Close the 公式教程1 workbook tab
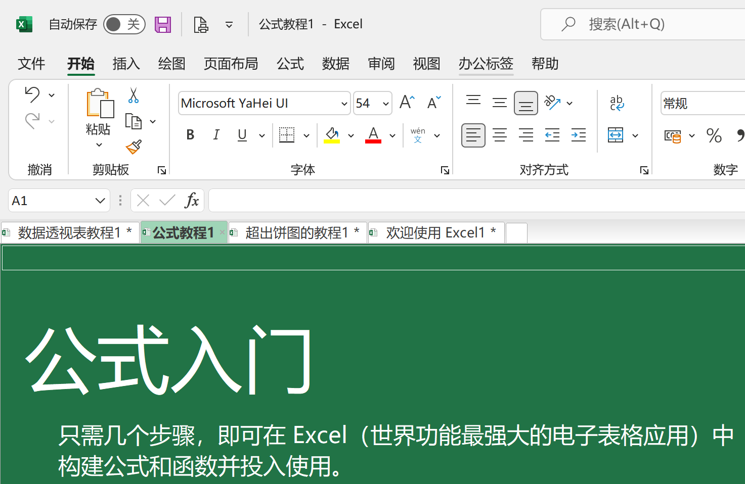Image resolution: width=745 pixels, height=484 pixels. click(222, 232)
